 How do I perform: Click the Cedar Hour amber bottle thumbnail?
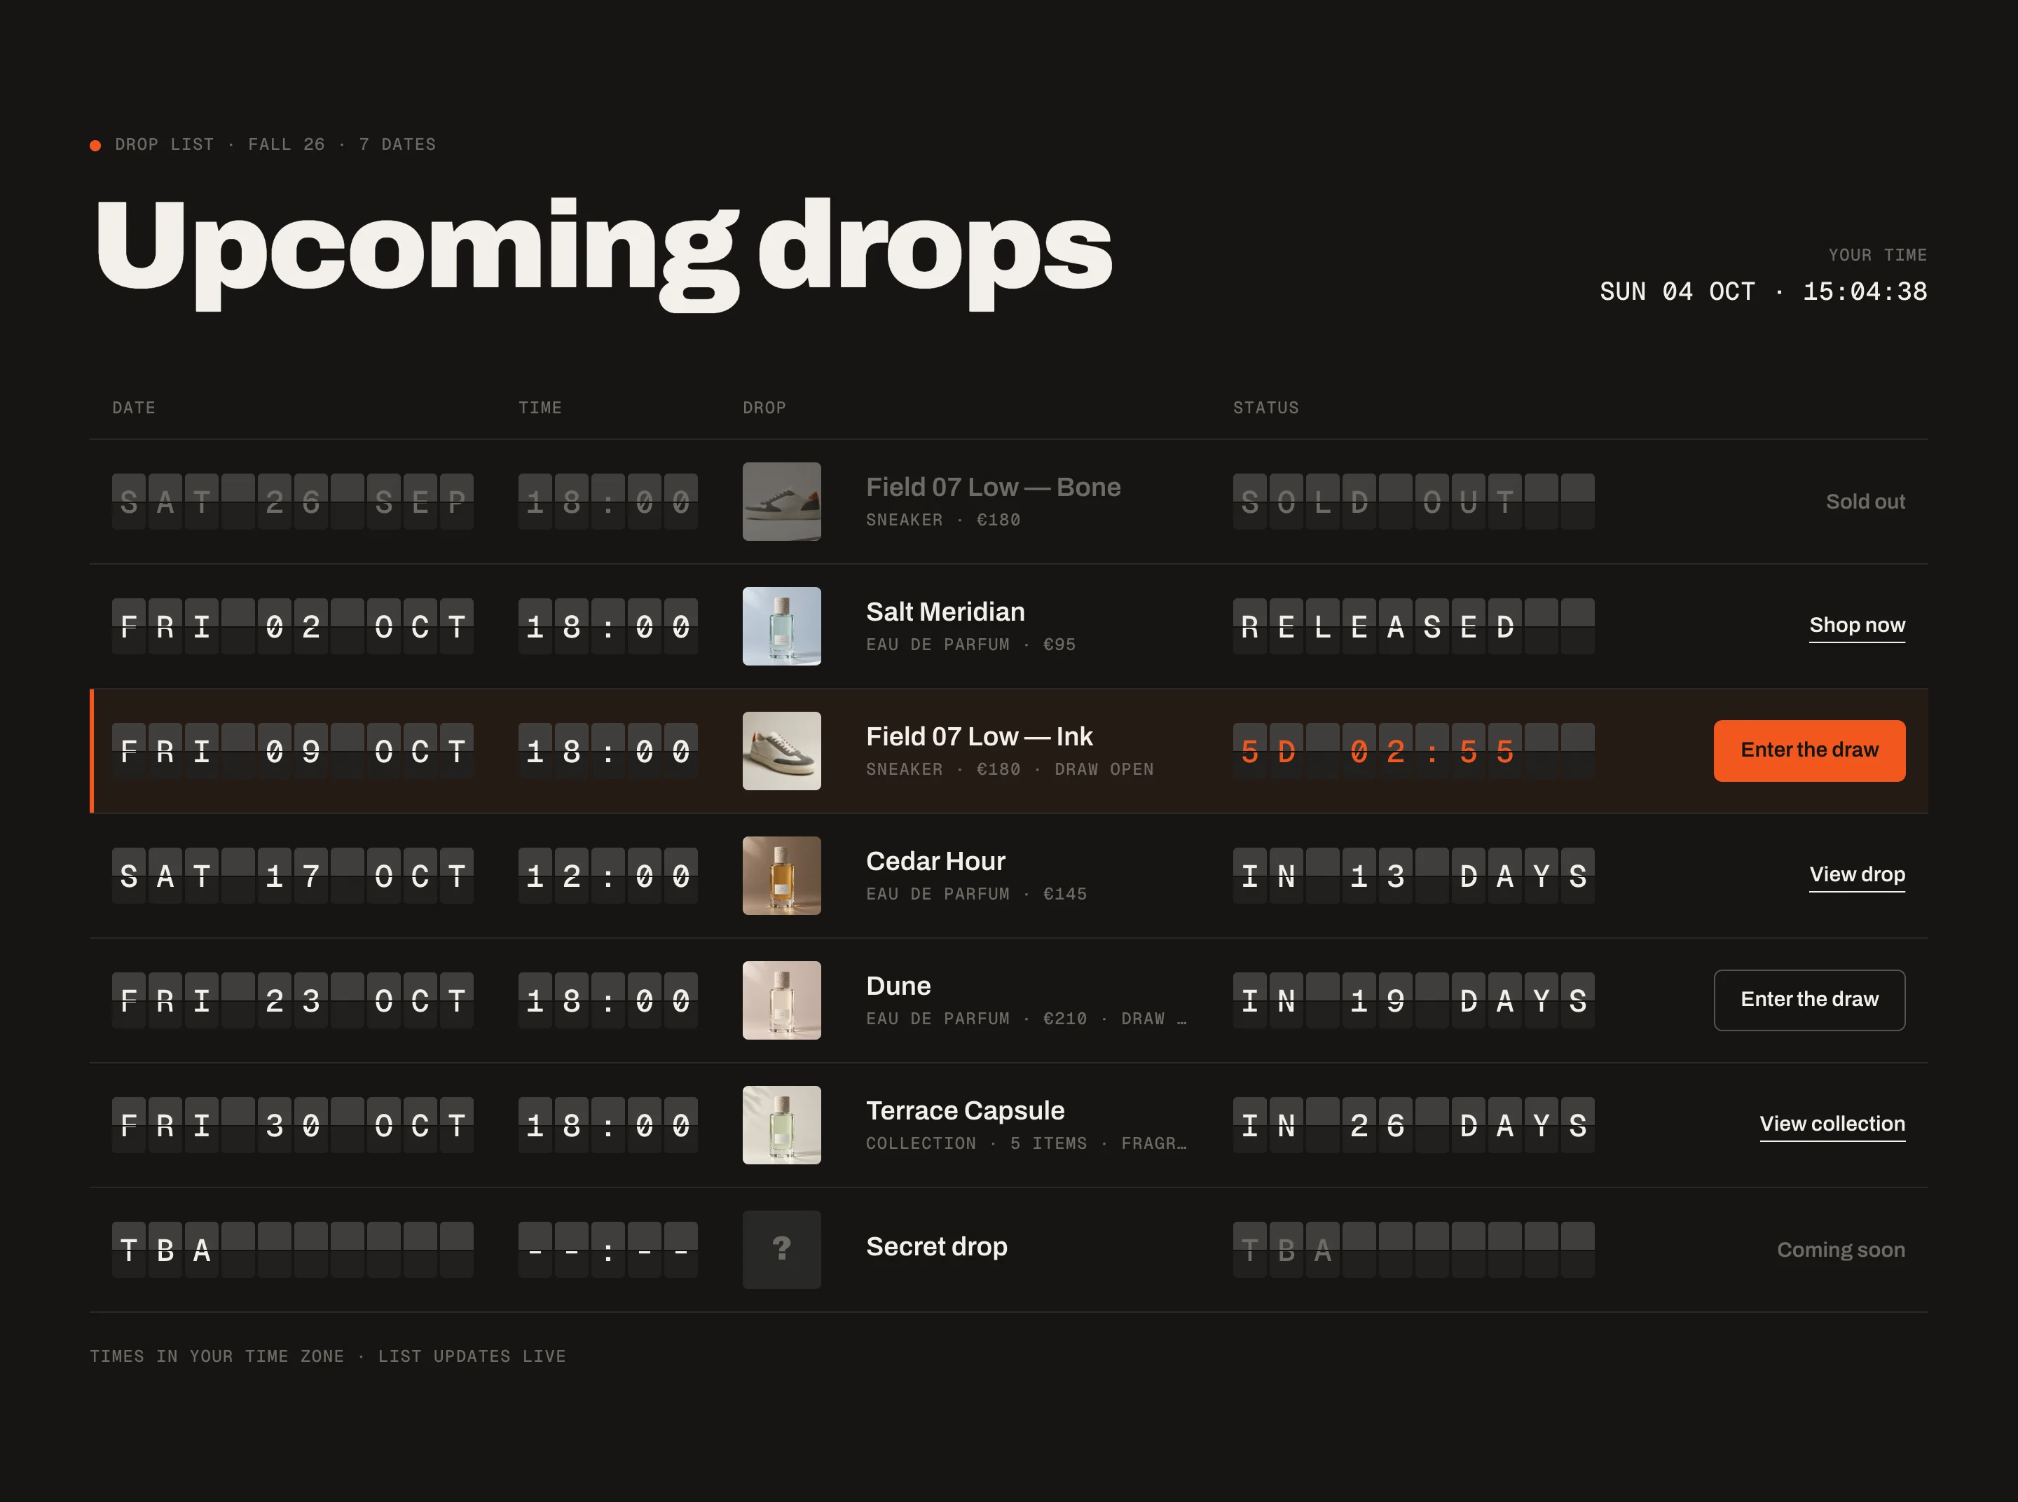pyautogui.click(x=781, y=876)
